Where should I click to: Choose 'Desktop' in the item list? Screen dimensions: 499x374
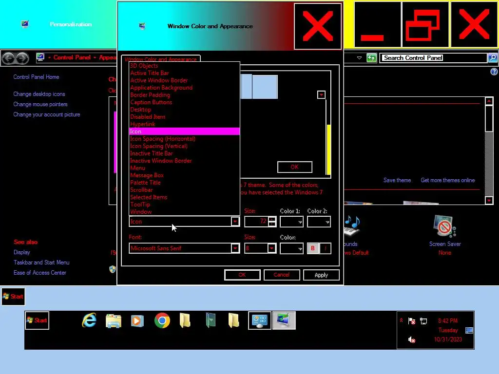pos(184,110)
